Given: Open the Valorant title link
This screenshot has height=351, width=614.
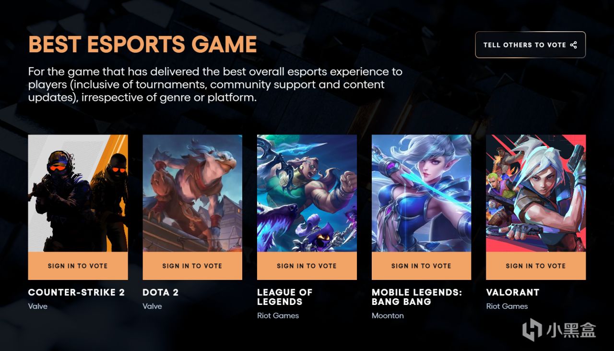Looking at the screenshot, I should point(512,292).
